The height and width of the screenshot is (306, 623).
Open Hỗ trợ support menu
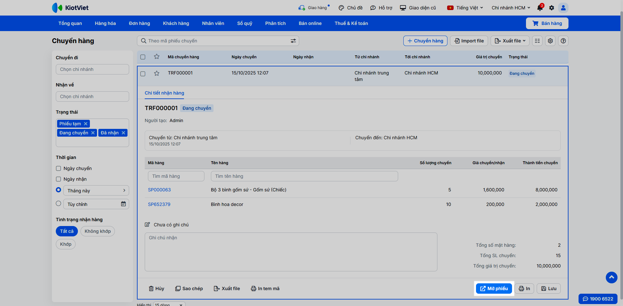click(381, 8)
